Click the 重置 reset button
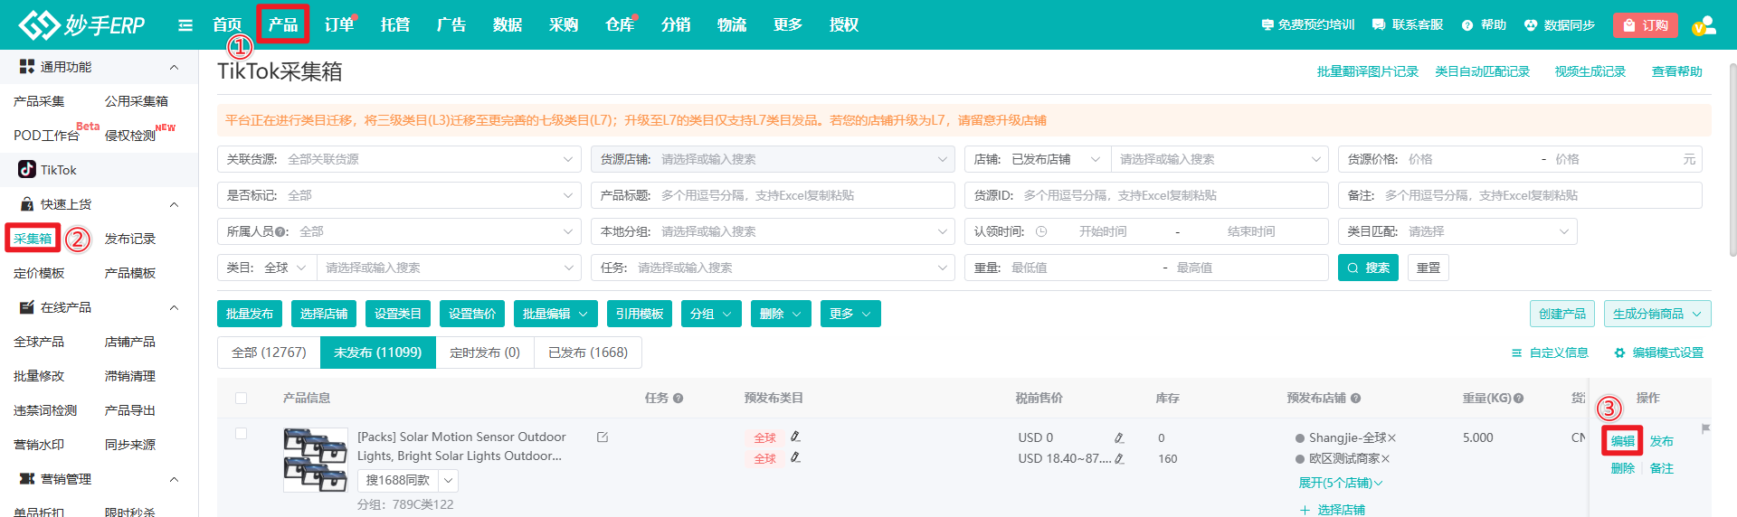 pos(1429,268)
